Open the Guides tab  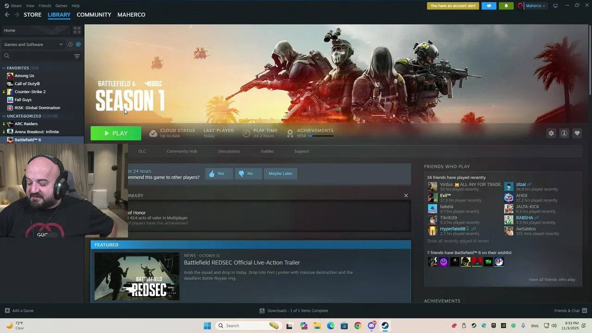pyautogui.click(x=267, y=151)
